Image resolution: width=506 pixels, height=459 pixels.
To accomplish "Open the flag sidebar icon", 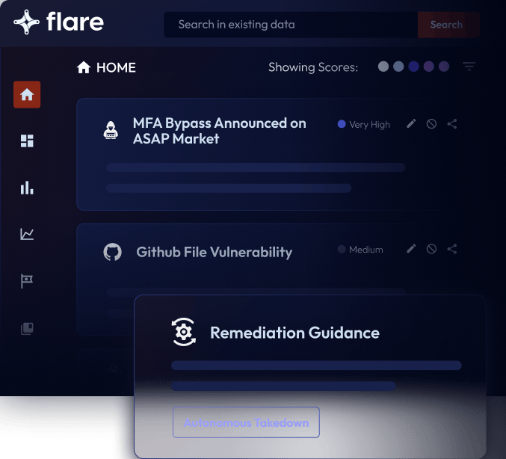I will pyautogui.click(x=27, y=281).
